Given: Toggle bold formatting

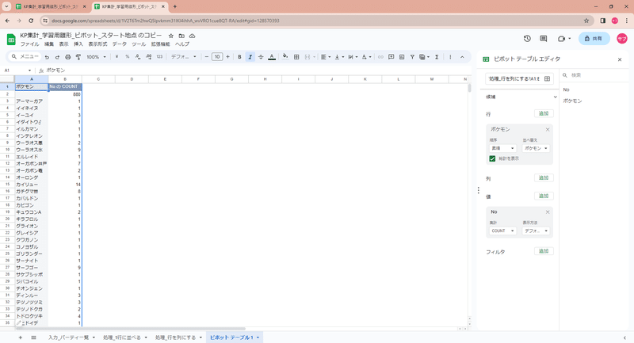Looking at the screenshot, I should point(239,57).
